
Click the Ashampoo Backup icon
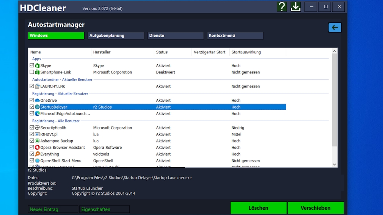point(37,141)
